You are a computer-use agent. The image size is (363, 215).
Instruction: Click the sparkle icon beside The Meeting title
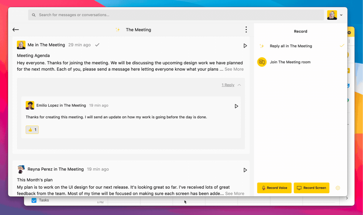[x=118, y=30]
